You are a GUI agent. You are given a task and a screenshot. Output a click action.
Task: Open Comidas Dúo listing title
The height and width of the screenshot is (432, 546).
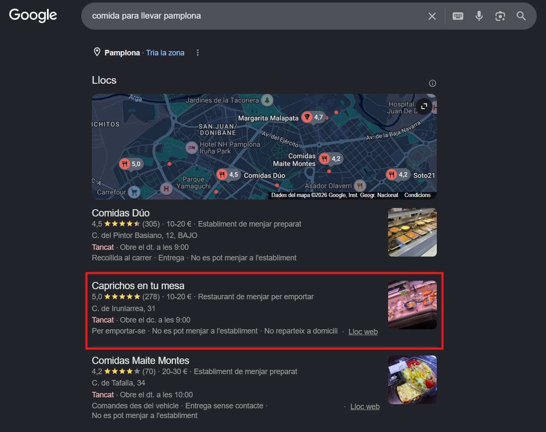(x=121, y=213)
